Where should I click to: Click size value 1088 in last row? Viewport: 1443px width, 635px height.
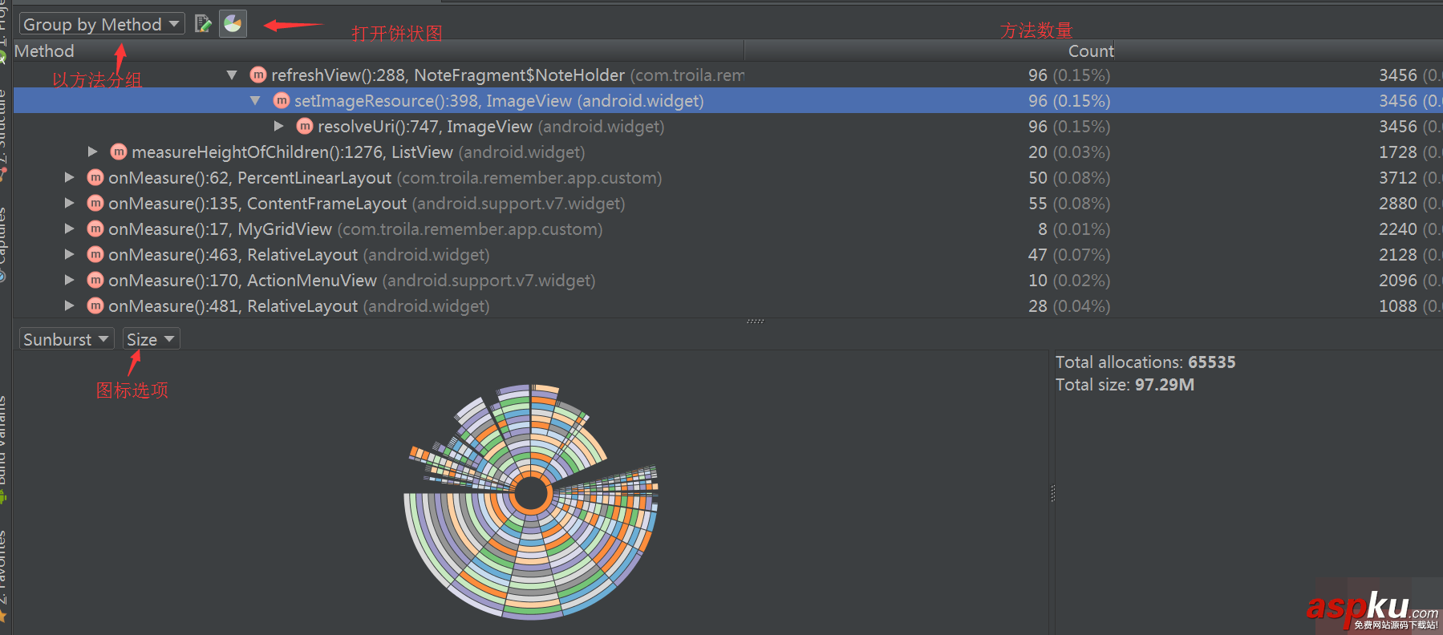[1398, 306]
